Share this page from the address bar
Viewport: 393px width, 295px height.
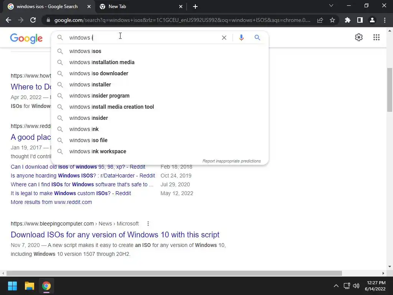pos(320,20)
